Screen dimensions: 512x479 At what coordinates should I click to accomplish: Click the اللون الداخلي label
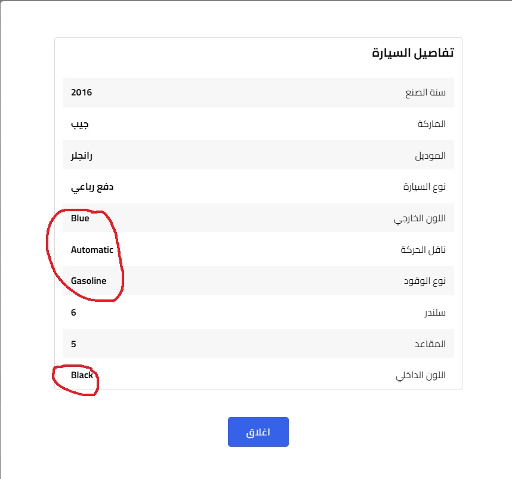click(x=421, y=375)
